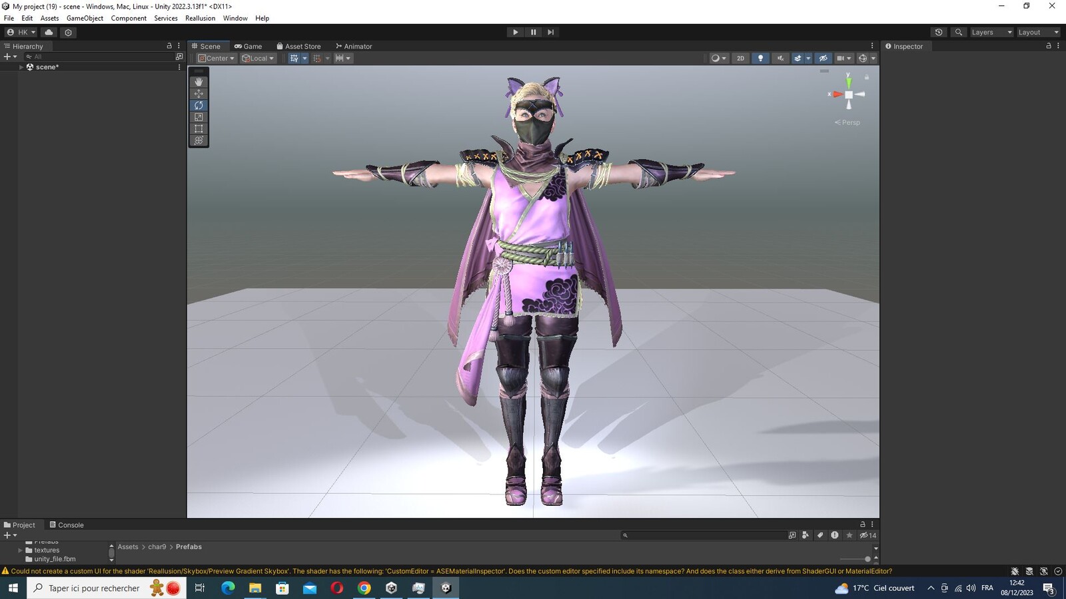Click the scene orientation gizmo cube
This screenshot has width=1066, height=599.
coord(849,95)
